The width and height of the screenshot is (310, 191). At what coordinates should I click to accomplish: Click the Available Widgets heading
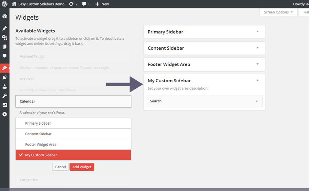[35, 31]
